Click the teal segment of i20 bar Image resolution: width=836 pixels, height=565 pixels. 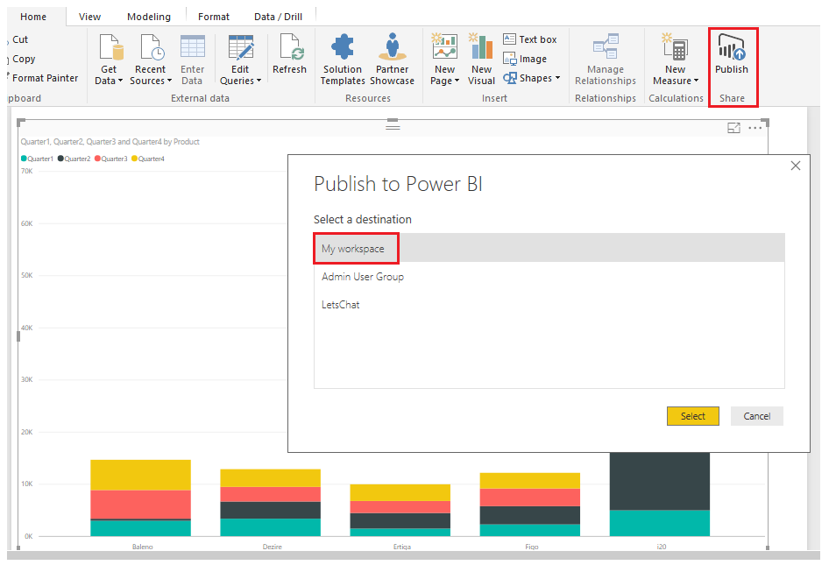(x=660, y=523)
